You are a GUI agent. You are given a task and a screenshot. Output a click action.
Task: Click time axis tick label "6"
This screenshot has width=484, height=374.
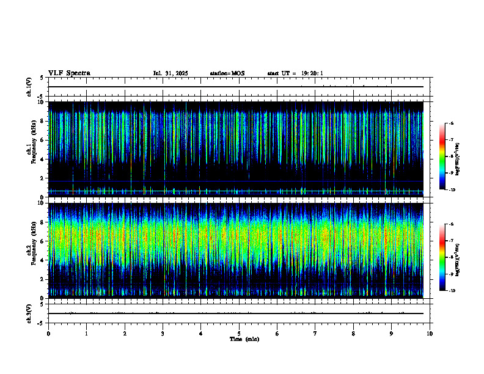277,334
